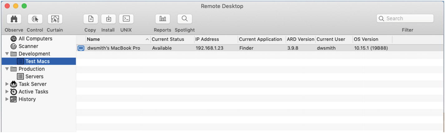
Task: Click the Test Macs list icon
Action: coord(20,61)
